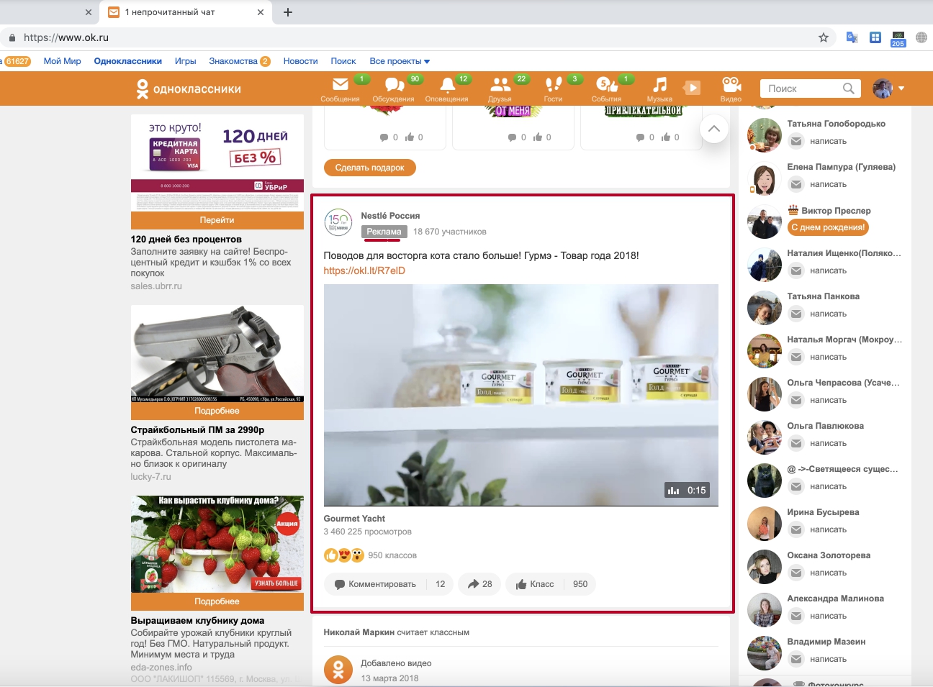Open Александра Малинова profile name
Image resolution: width=933 pixels, height=687 pixels.
pos(835,599)
